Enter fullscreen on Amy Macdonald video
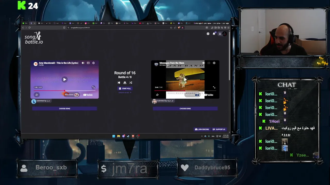Screen dimensions: 330x185 93,87
